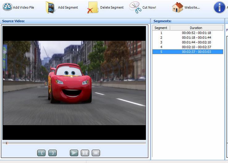Click highlighted segment 5 row

coord(188,52)
